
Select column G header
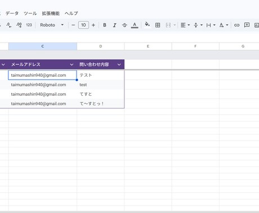tap(239, 47)
